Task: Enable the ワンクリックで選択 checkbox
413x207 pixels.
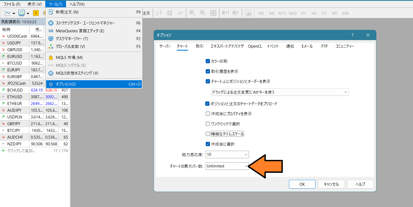Action: (x=208, y=124)
